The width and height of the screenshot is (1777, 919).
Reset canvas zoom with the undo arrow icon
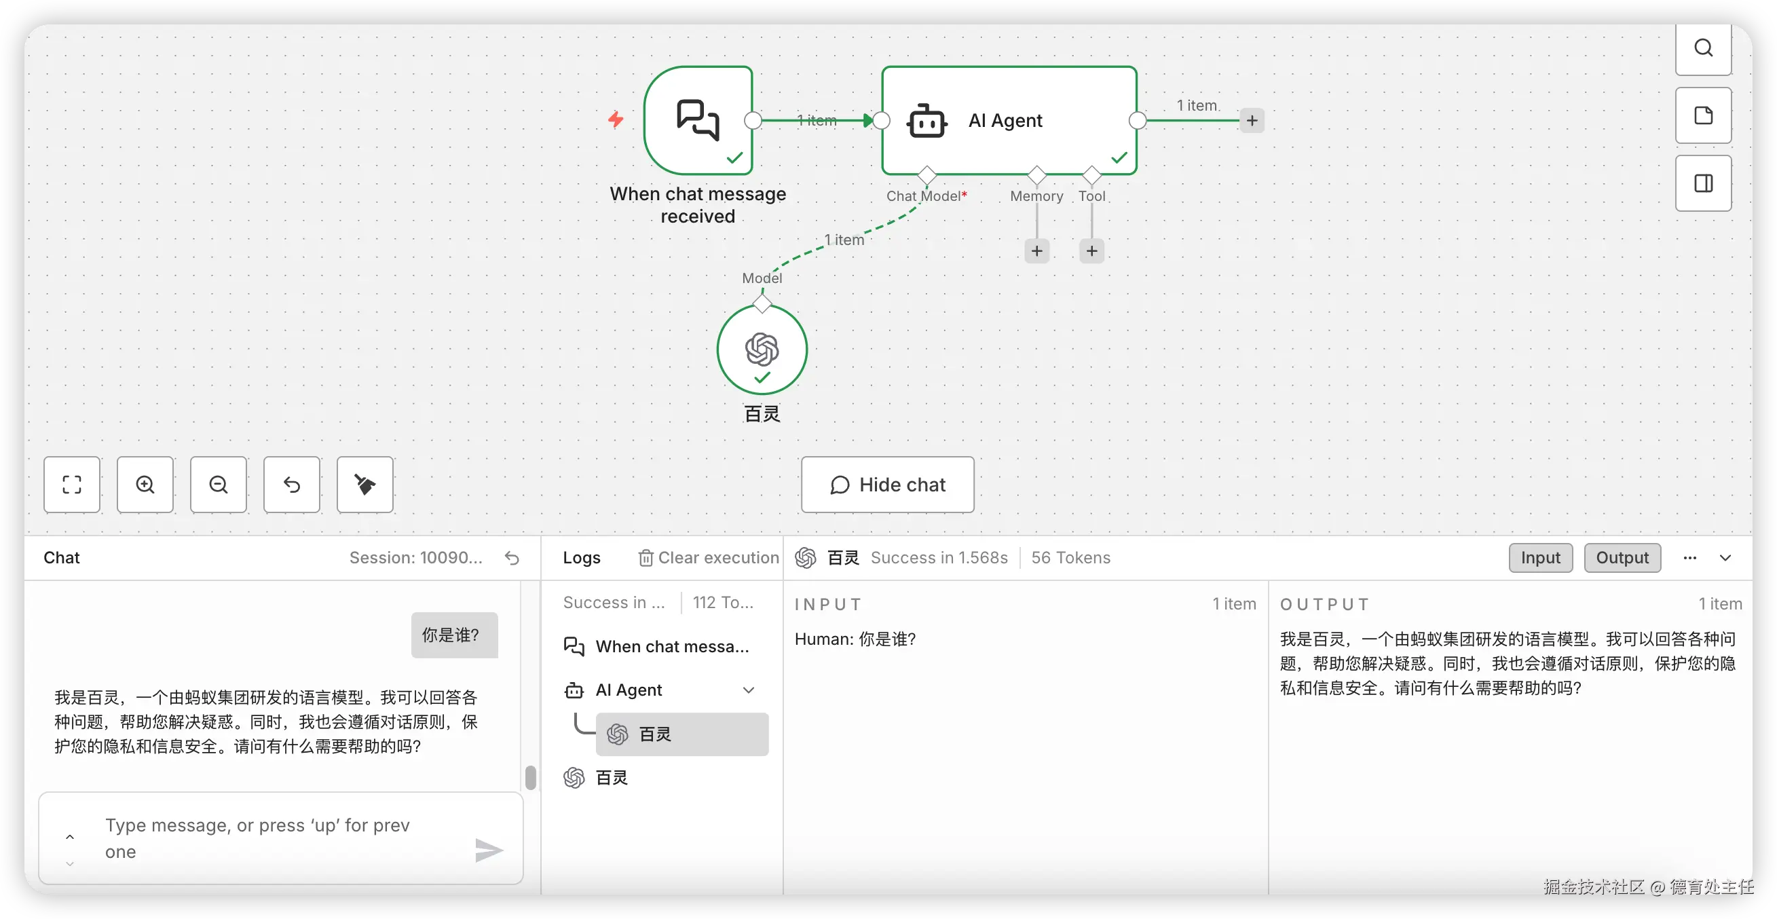(x=291, y=485)
